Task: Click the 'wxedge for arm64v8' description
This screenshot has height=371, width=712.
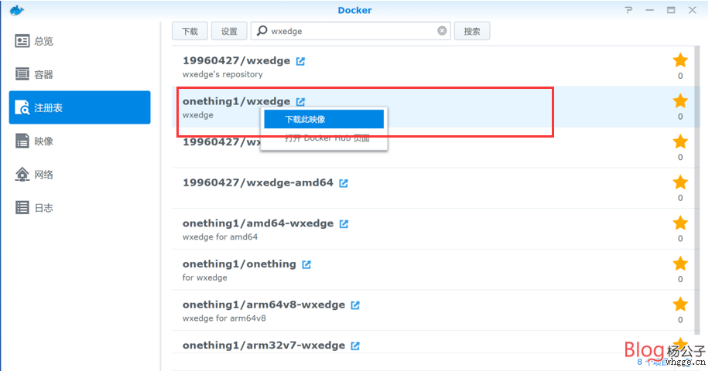Action: click(224, 318)
